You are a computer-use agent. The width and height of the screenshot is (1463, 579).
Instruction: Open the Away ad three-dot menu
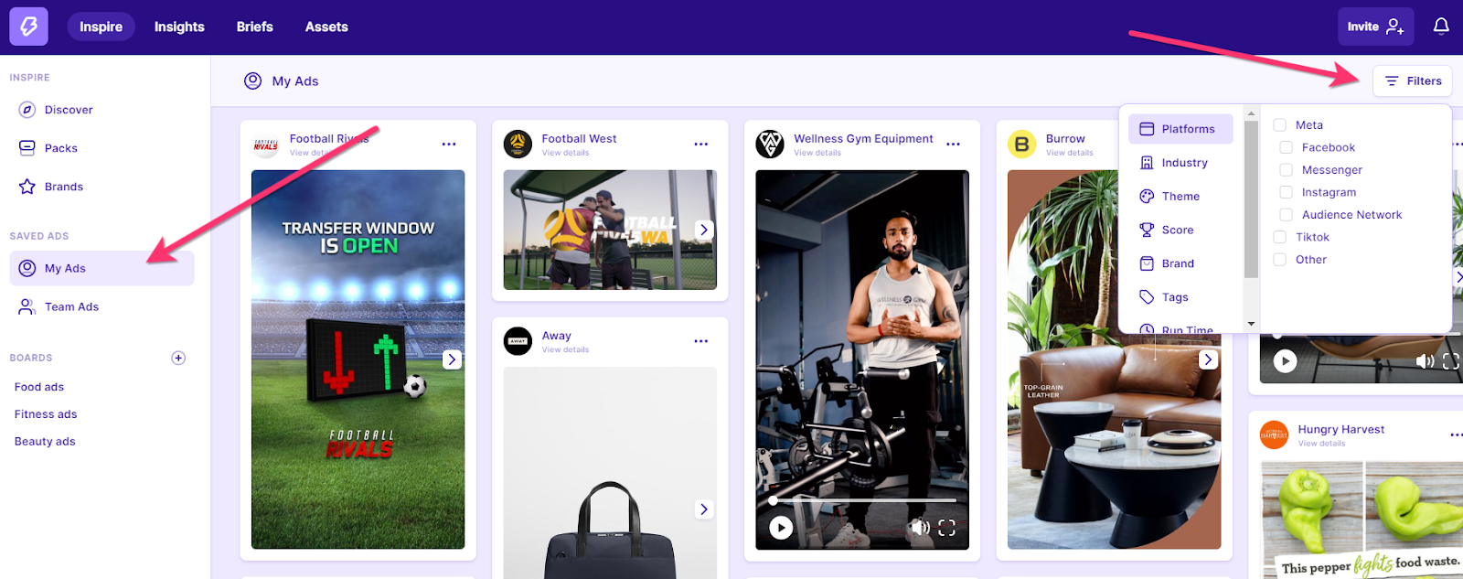[701, 341]
